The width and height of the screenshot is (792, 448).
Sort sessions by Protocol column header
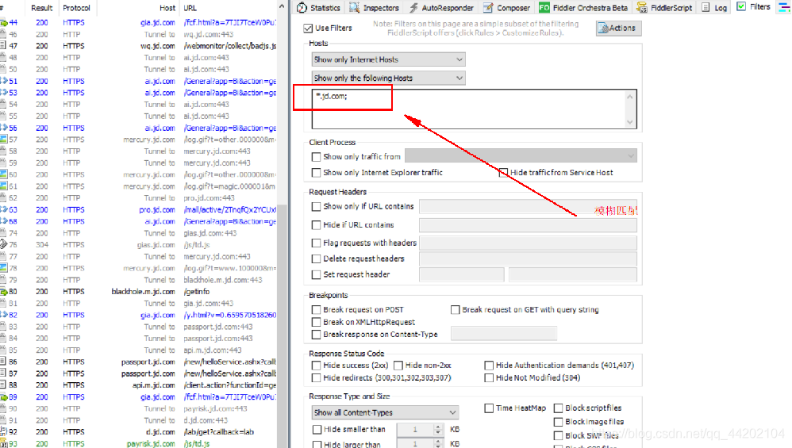pyautogui.click(x=77, y=8)
